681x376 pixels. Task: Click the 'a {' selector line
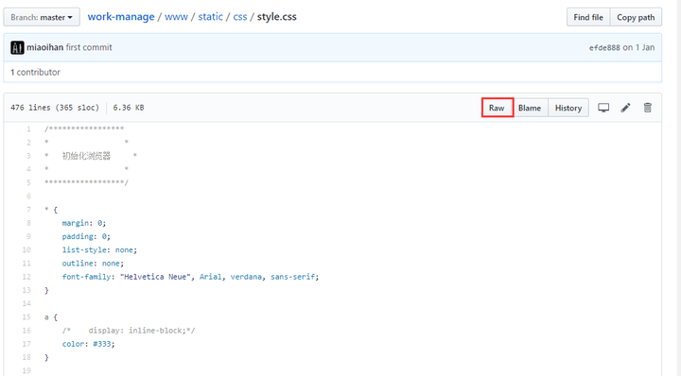[x=51, y=317]
